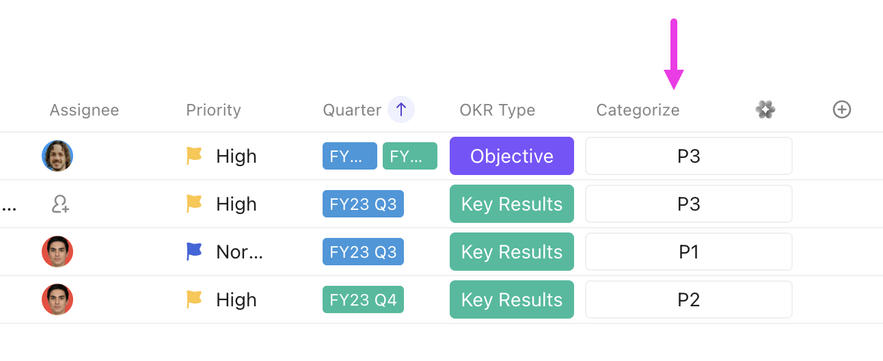
Task: Click the blue Normal priority flag
Action: tap(195, 252)
